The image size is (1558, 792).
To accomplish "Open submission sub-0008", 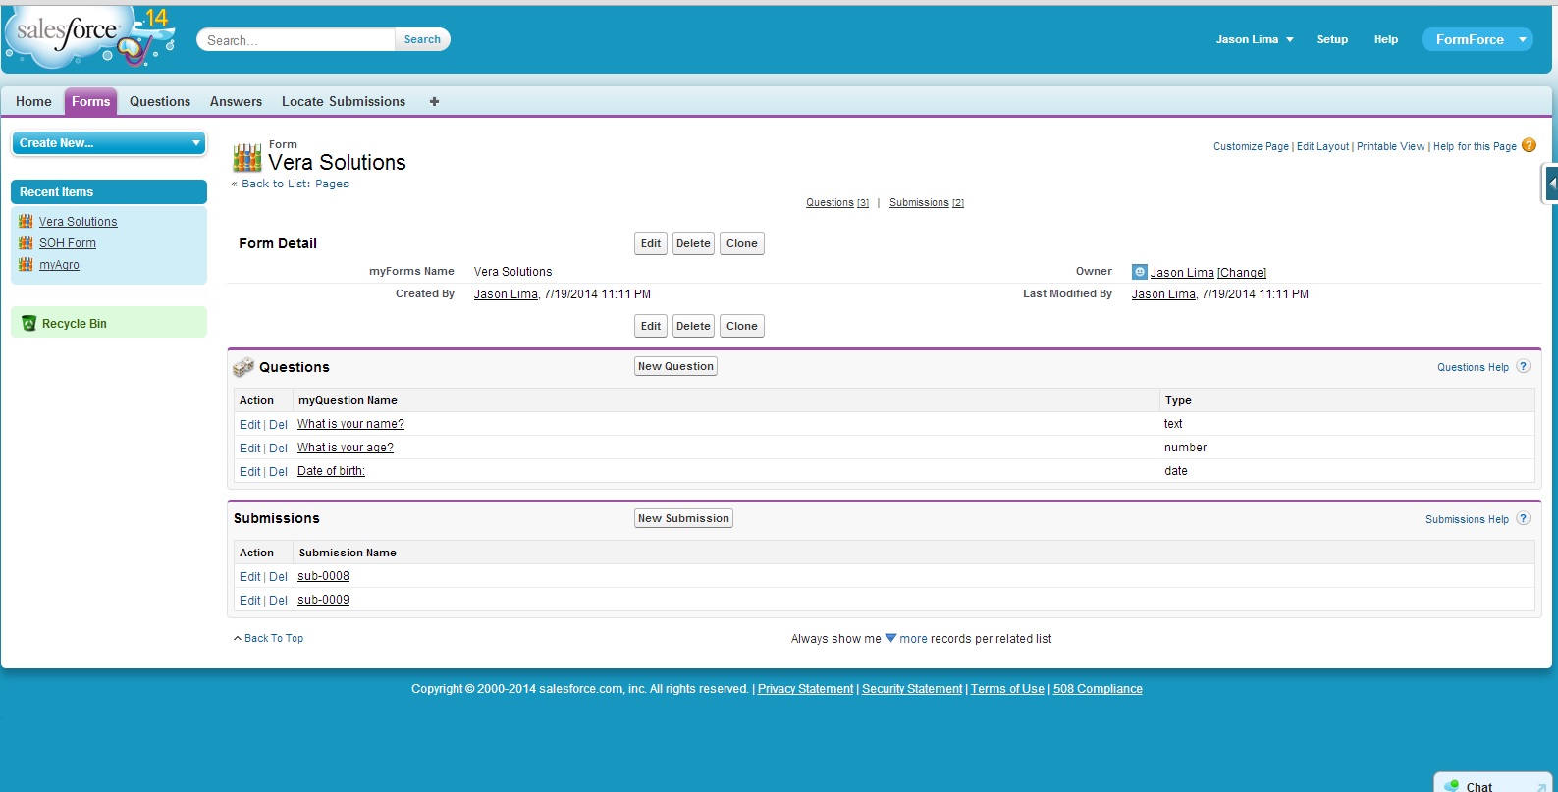I will point(323,576).
